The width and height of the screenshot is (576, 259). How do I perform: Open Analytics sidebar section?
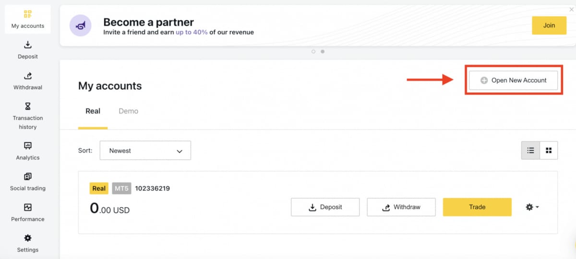tap(28, 151)
